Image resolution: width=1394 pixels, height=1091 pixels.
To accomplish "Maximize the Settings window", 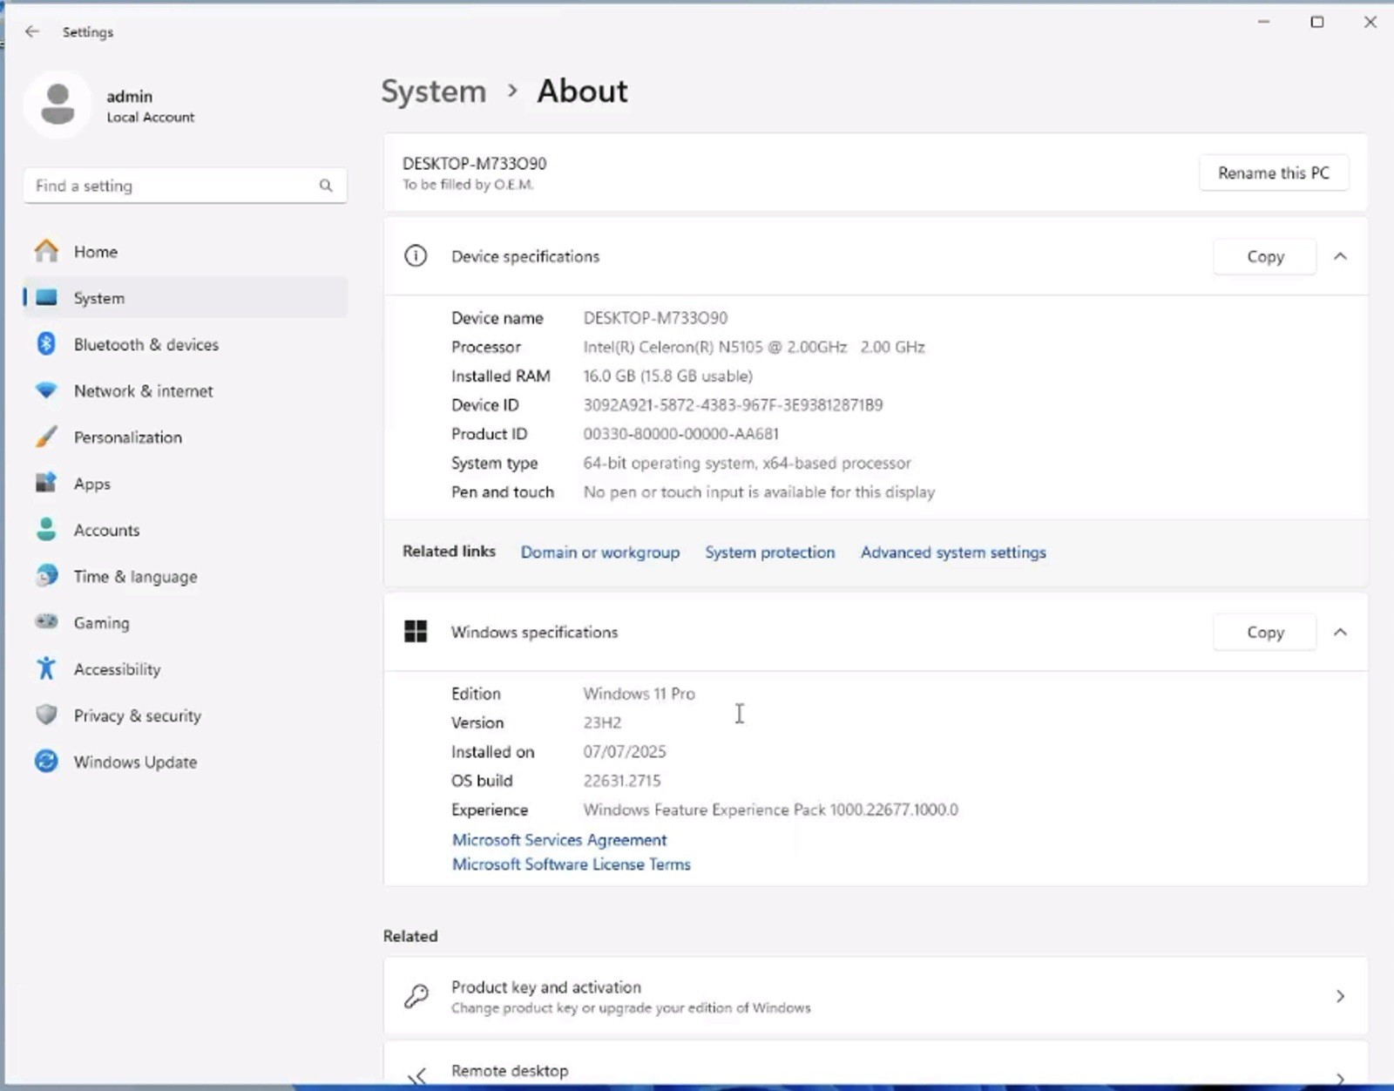I will [x=1317, y=22].
